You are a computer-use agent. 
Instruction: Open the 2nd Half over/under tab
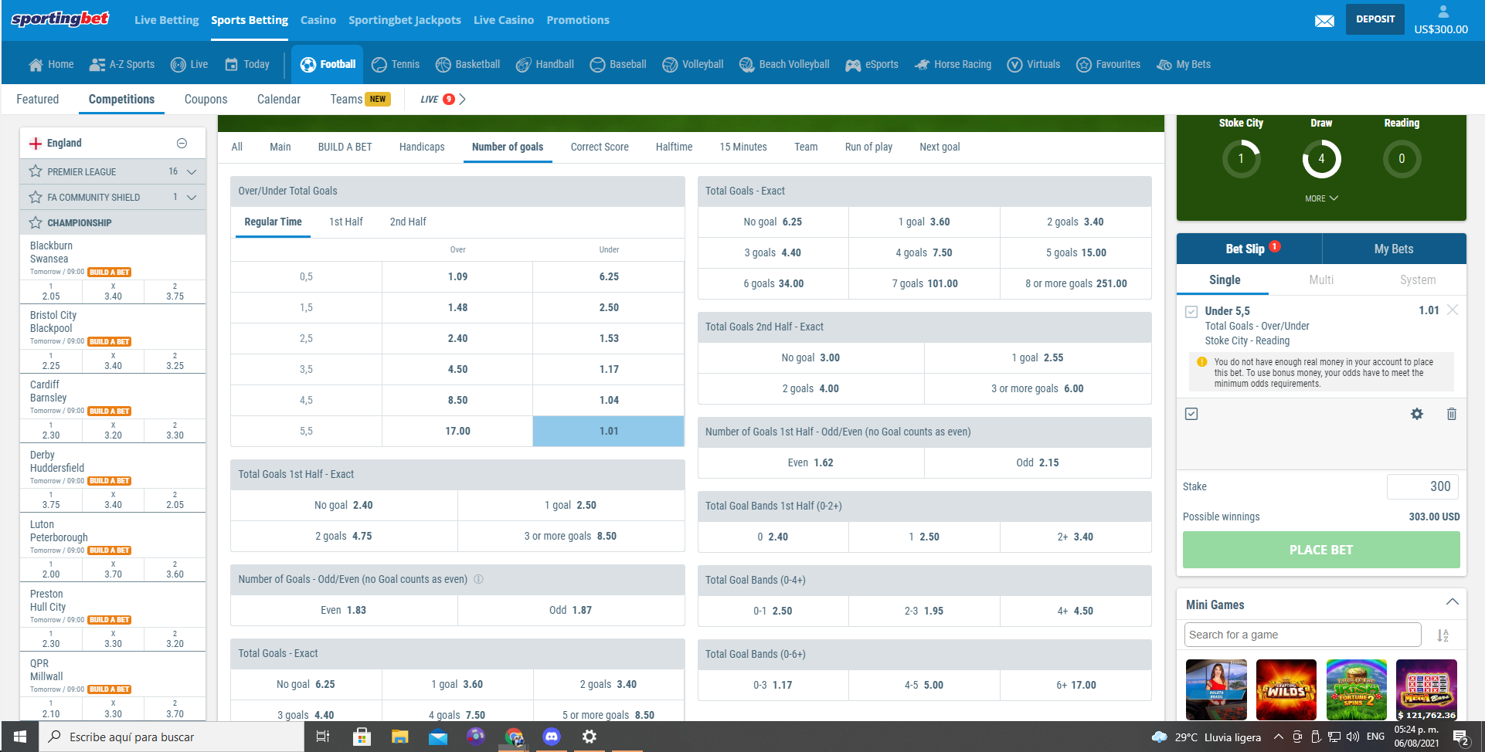click(x=408, y=222)
